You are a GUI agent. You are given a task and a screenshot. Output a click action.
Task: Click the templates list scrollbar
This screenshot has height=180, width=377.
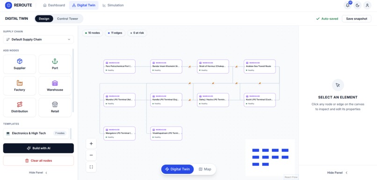[x=71, y=134]
